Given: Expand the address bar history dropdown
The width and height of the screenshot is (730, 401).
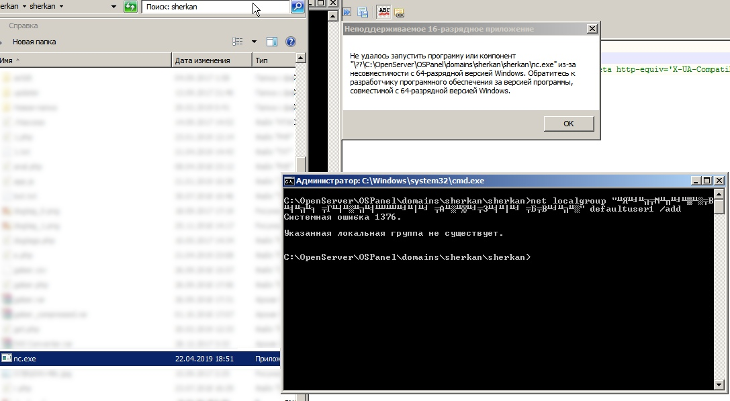Looking at the screenshot, I should 115,7.
